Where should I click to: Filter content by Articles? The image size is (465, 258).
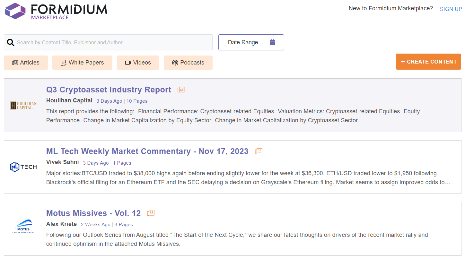point(26,63)
